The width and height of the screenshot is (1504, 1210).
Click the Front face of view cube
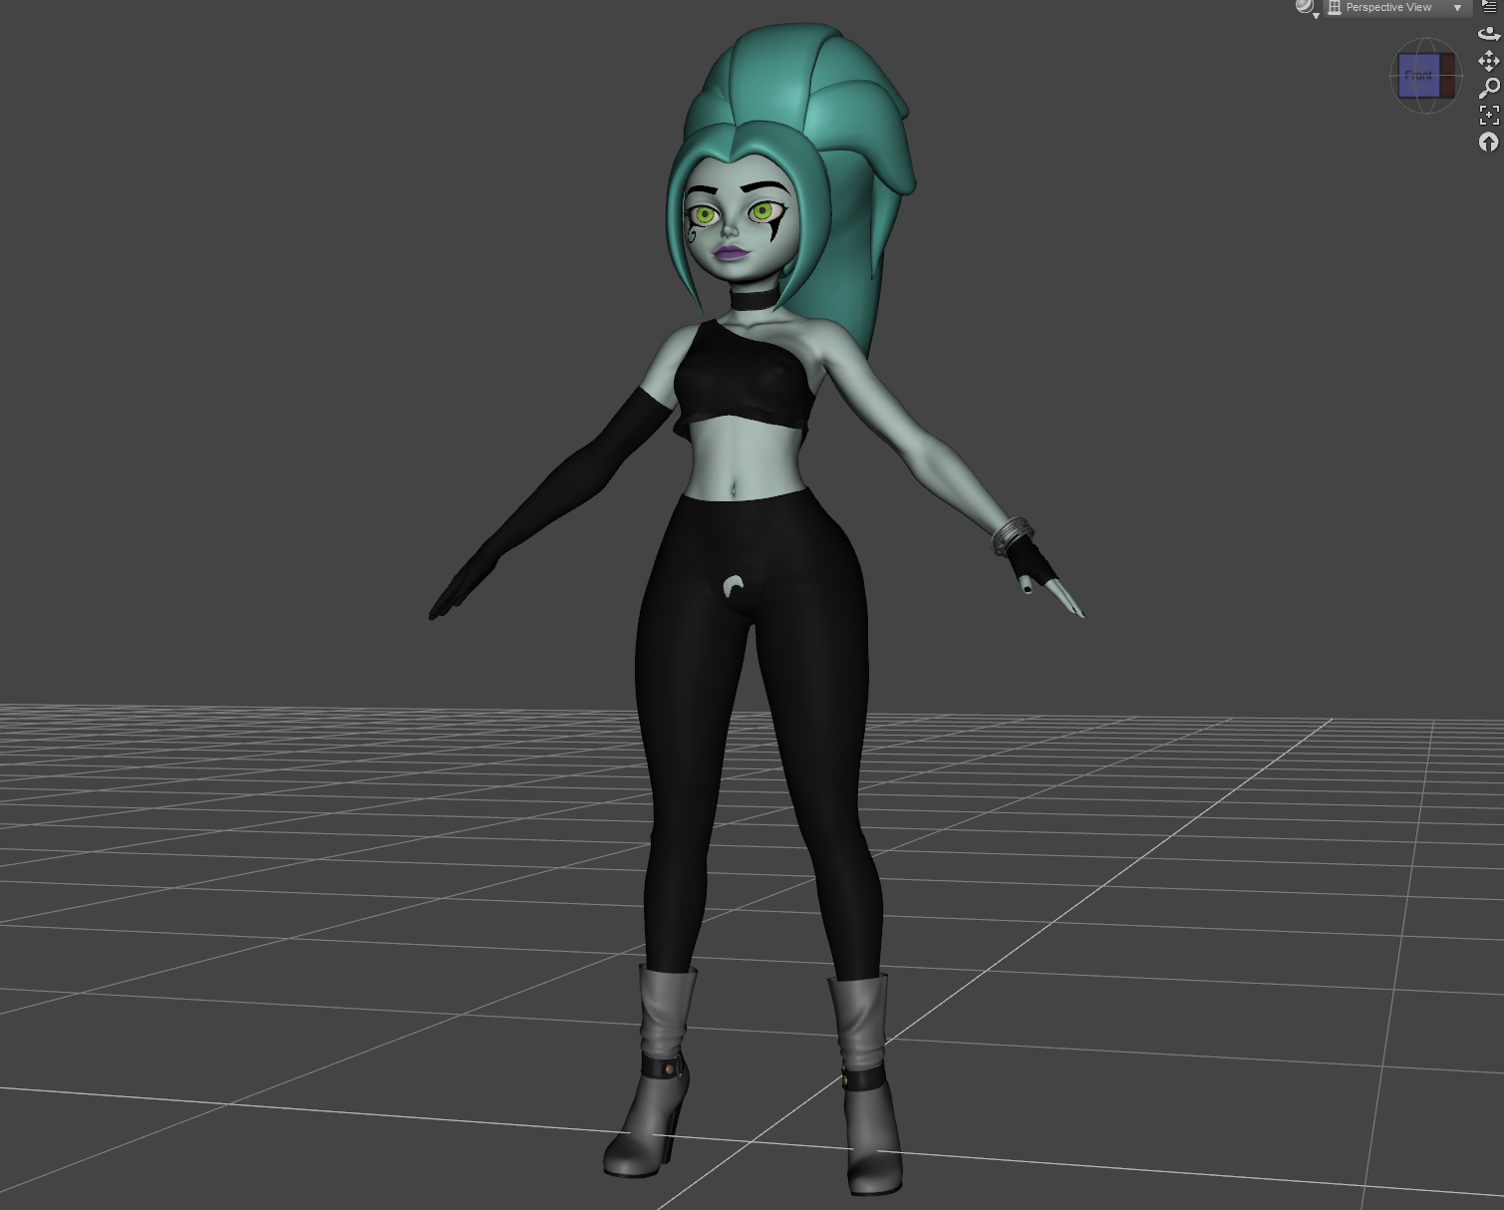tap(1418, 77)
